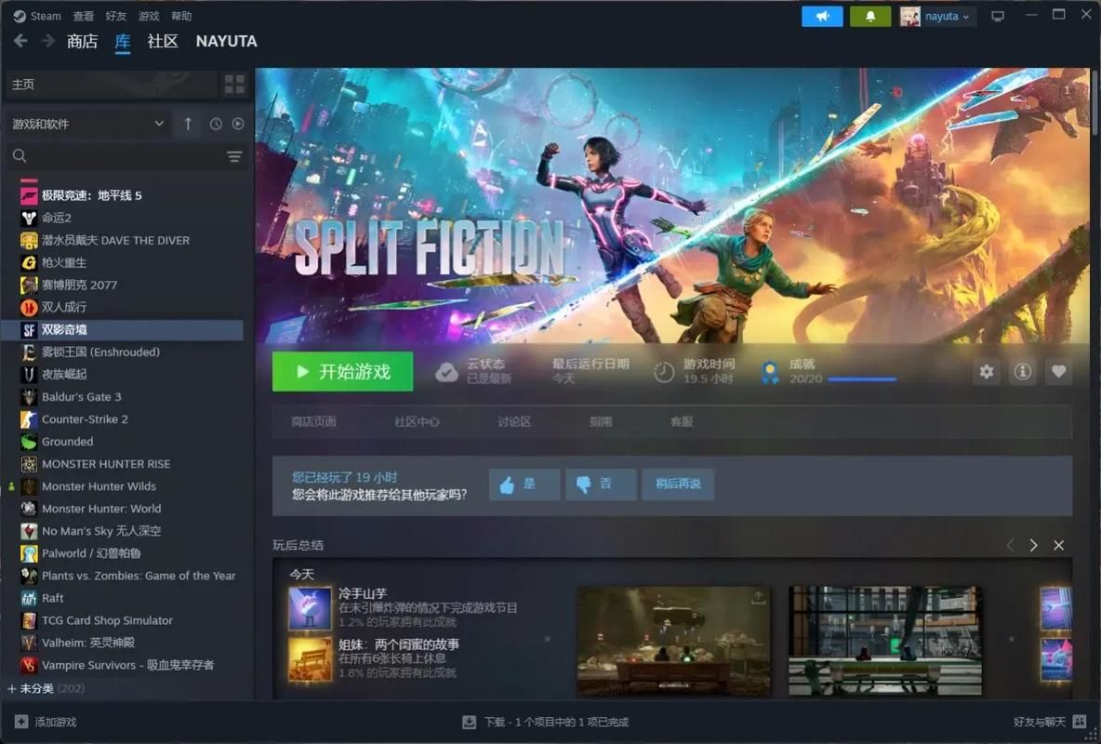Click the 姐妹：两个闺蜜的故事 achievement icon

click(x=310, y=659)
